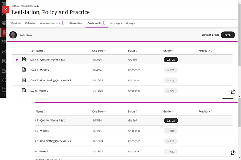The image size is (241, 160).
Task: Open the Courses icon in left sidebar
Action: (x=5, y=32)
